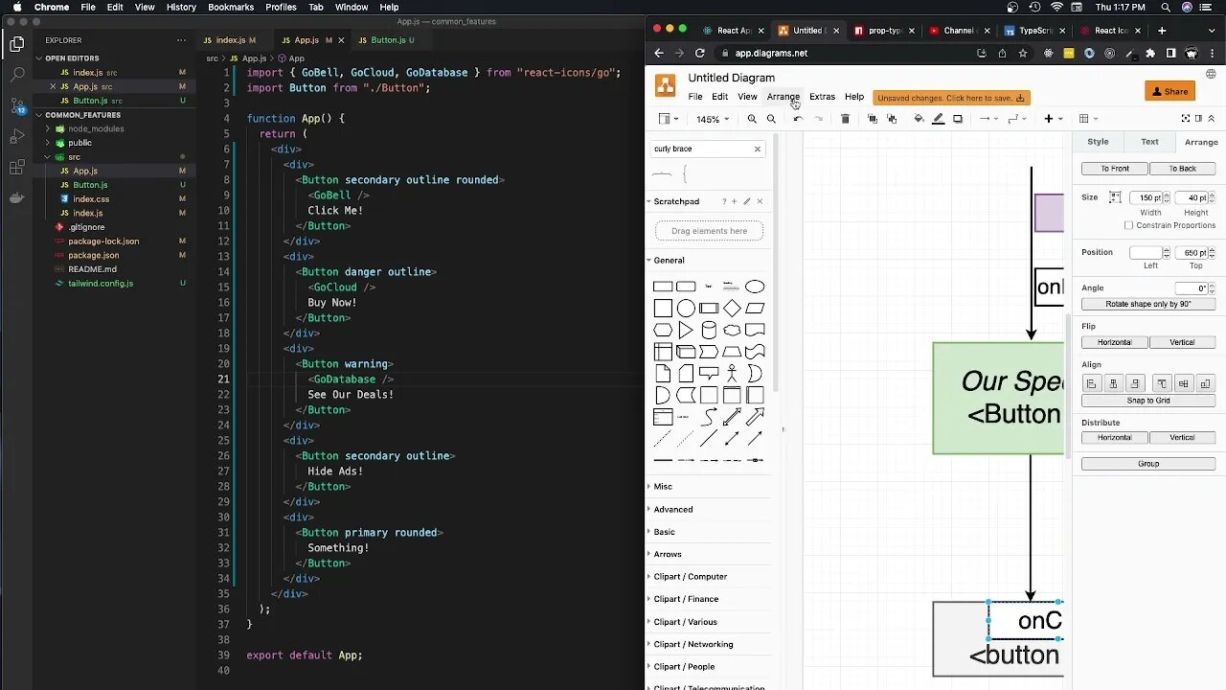The width and height of the screenshot is (1226, 690).
Task: Click the Share button
Action: click(1169, 91)
